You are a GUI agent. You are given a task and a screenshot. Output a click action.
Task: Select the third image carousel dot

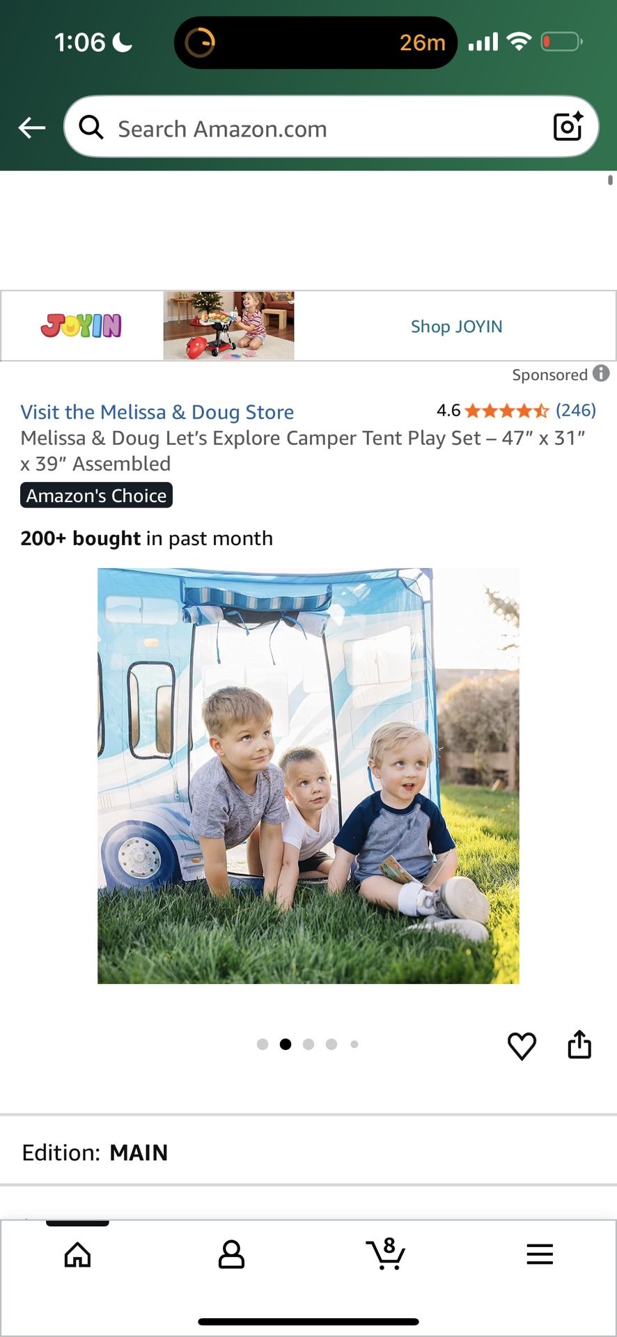point(308,1044)
